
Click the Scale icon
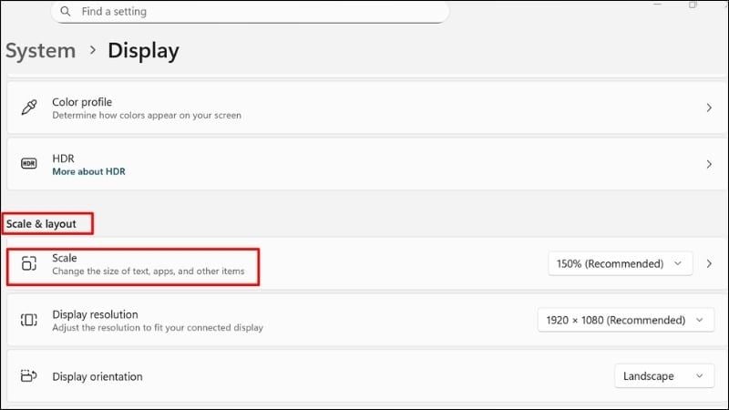click(x=28, y=264)
